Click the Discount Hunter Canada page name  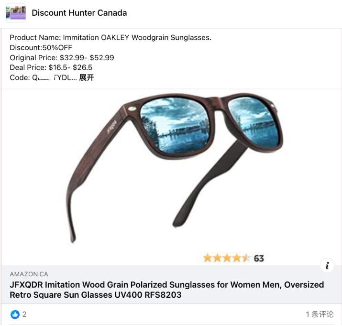pos(79,13)
